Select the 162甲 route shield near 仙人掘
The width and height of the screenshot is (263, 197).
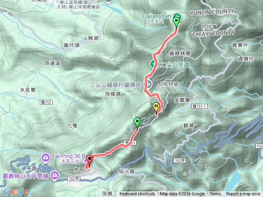(x=180, y=160)
